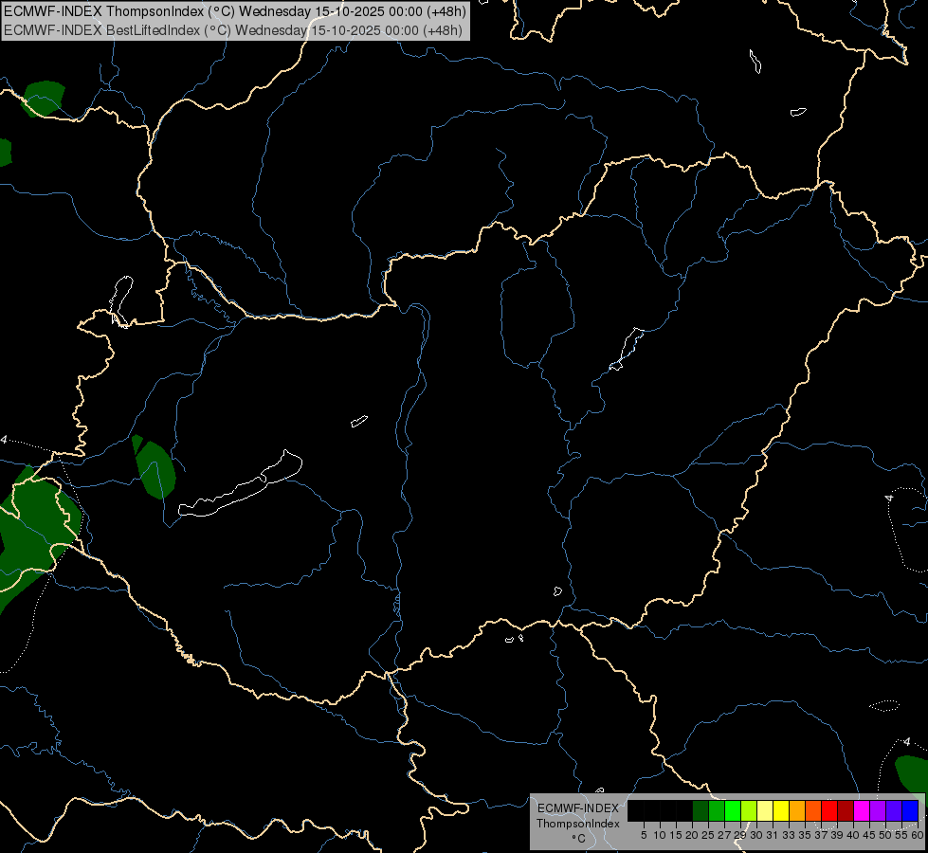Click the scale value 55 in legend
This screenshot has height=853, width=928.
point(901,835)
